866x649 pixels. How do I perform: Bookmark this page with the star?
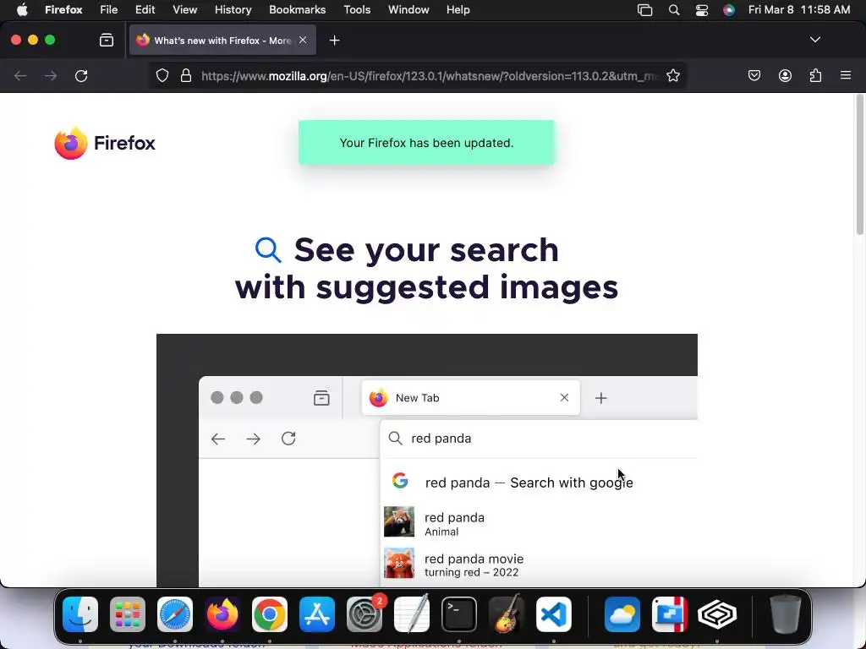pos(672,75)
